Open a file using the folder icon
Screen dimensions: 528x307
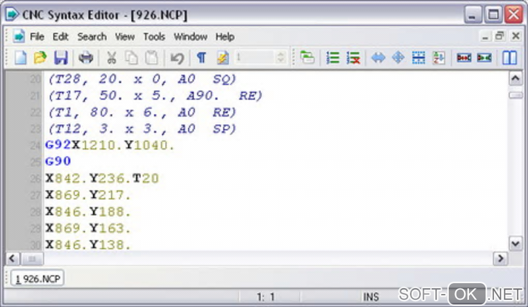click(x=40, y=58)
